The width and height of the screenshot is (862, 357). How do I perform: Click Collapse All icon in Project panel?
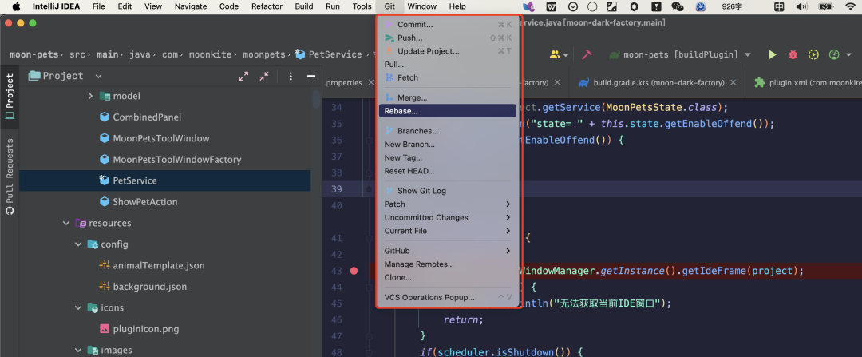click(x=264, y=77)
